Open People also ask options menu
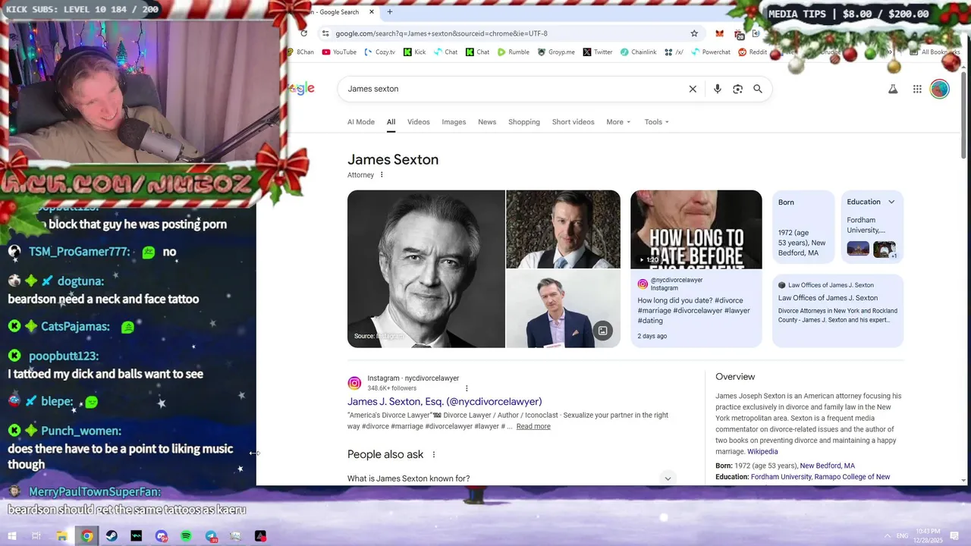 [434, 455]
